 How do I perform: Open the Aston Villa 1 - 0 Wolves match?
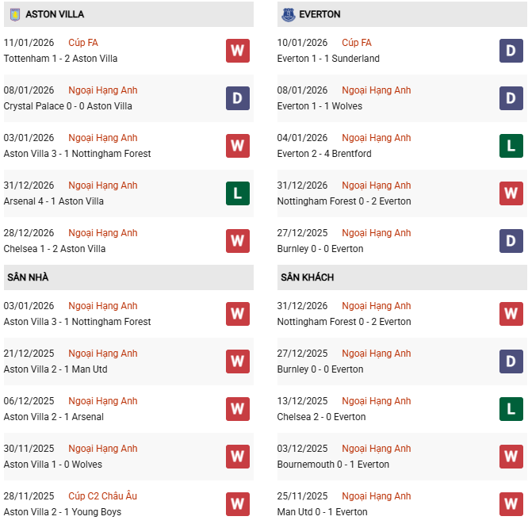click(52, 465)
